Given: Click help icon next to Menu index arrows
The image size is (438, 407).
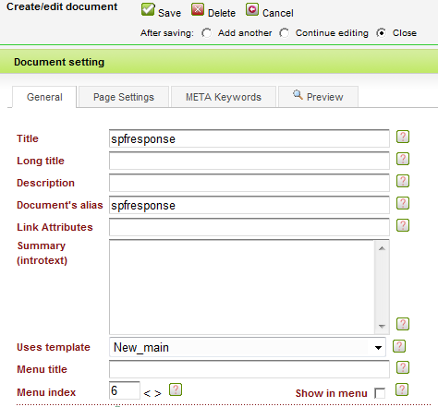Looking at the screenshot, I should click(x=176, y=389).
